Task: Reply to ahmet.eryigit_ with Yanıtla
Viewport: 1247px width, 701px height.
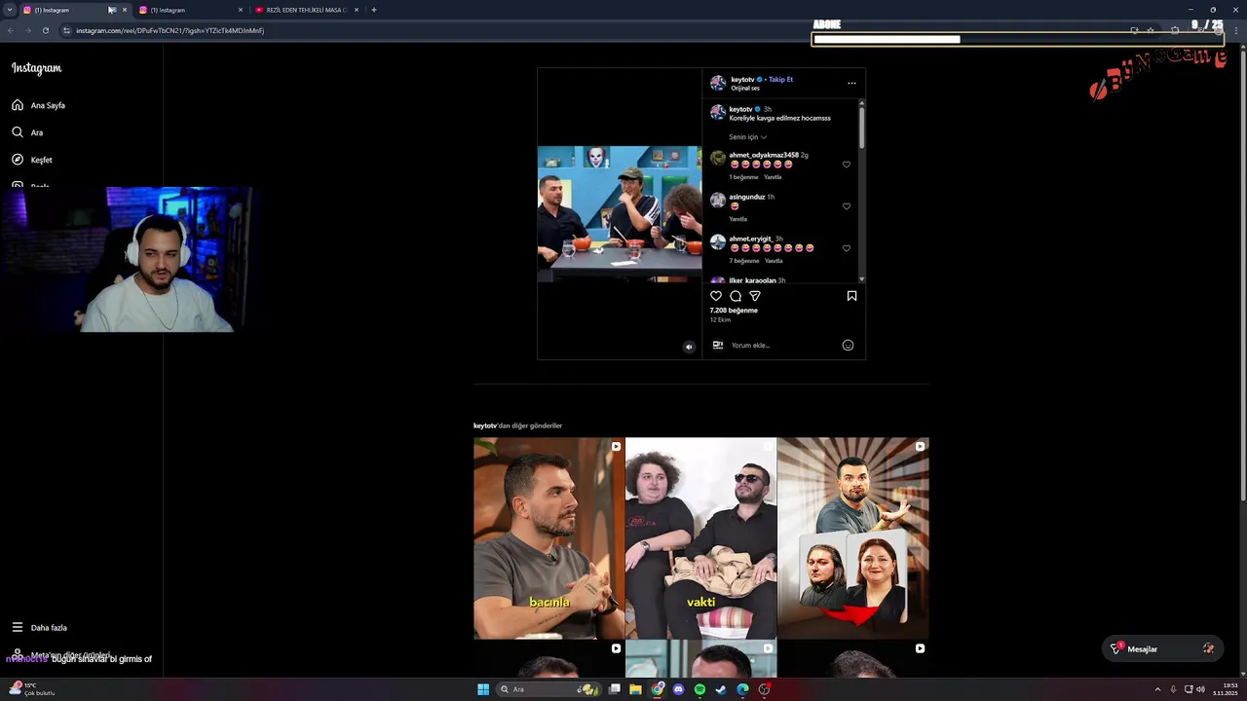Action: 774,261
